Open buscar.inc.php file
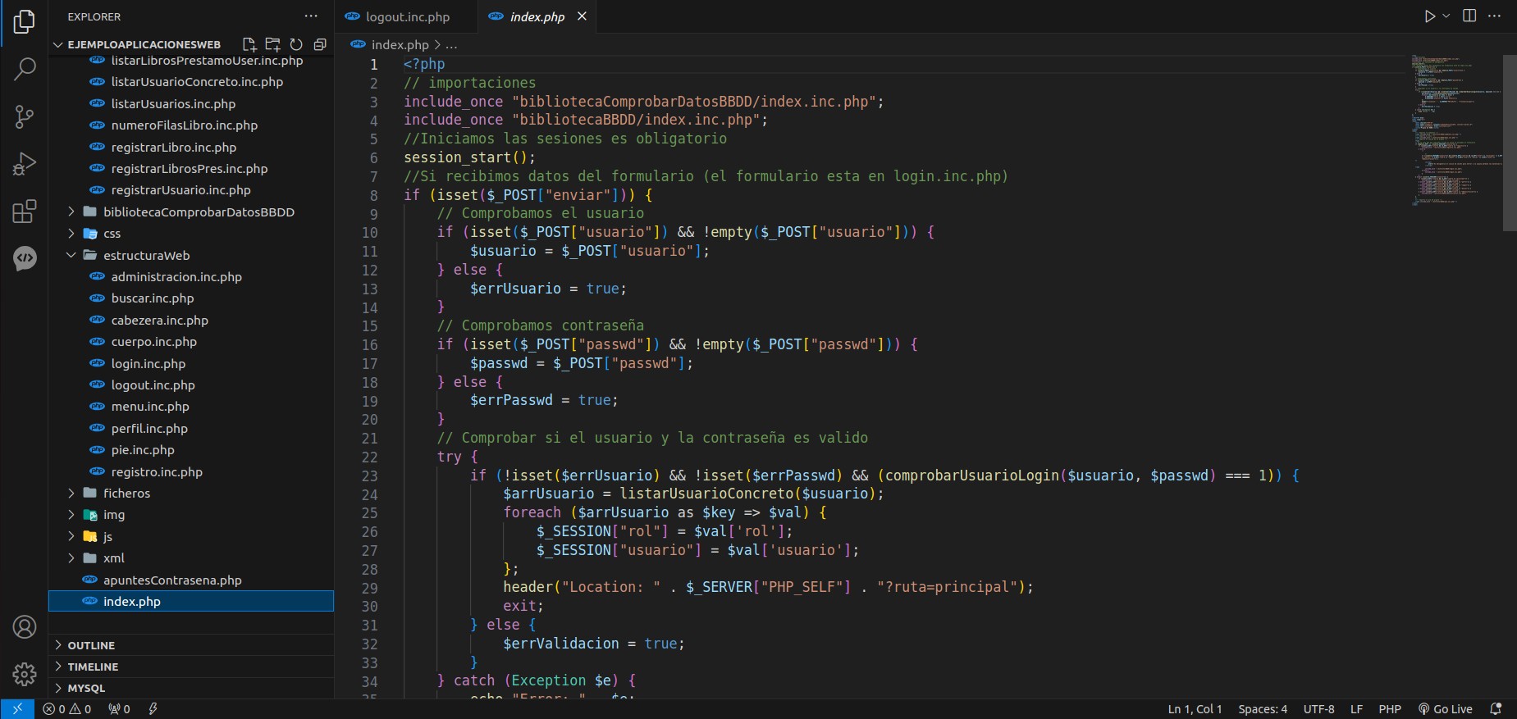 coord(191,298)
